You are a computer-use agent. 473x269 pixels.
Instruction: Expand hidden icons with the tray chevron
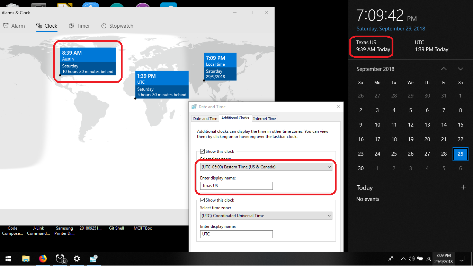[x=403, y=258]
